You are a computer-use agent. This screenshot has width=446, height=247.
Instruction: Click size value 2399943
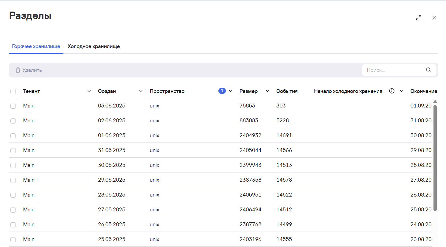tap(250, 165)
